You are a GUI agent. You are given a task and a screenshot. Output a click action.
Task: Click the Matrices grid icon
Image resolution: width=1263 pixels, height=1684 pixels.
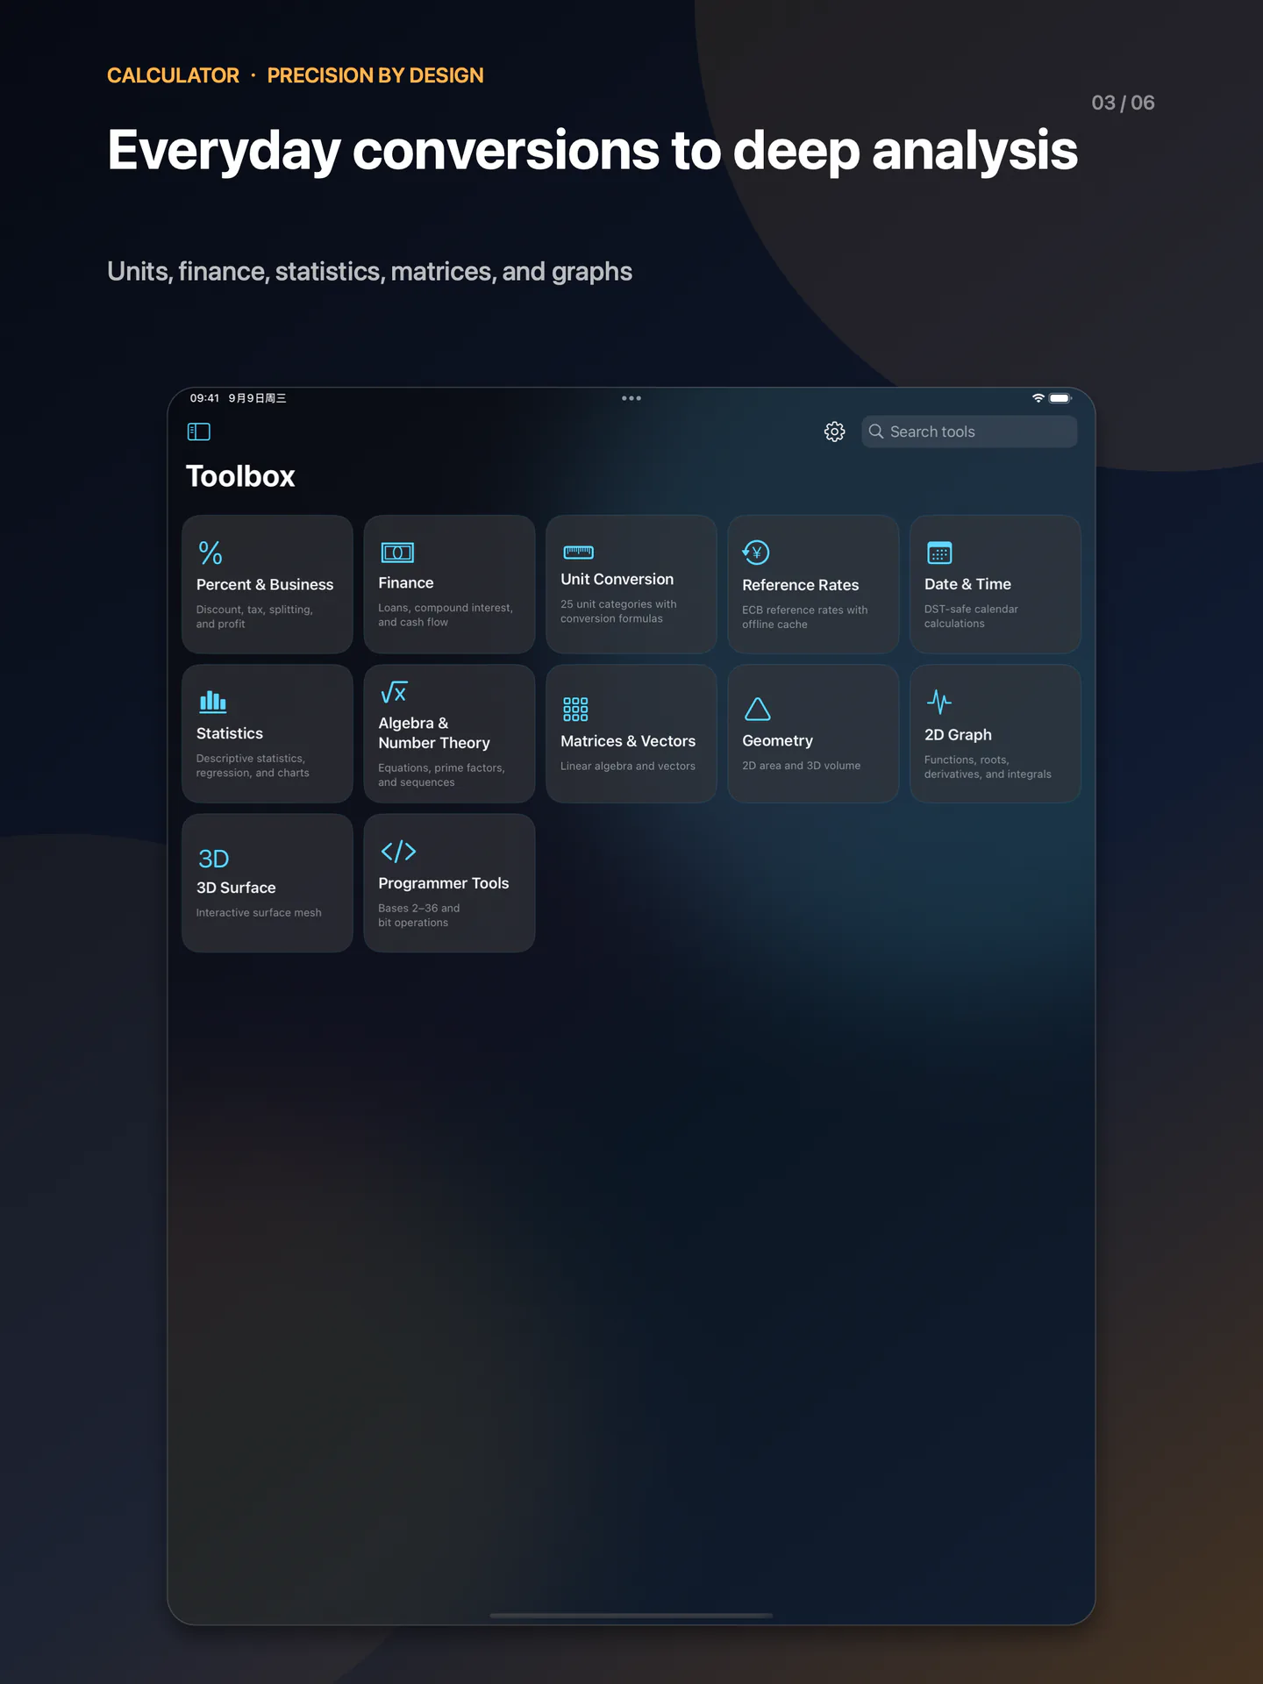pyautogui.click(x=575, y=709)
